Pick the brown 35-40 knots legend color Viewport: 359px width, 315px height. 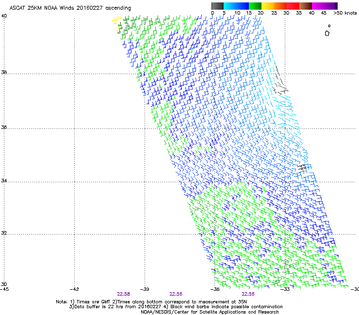(306, 6)
